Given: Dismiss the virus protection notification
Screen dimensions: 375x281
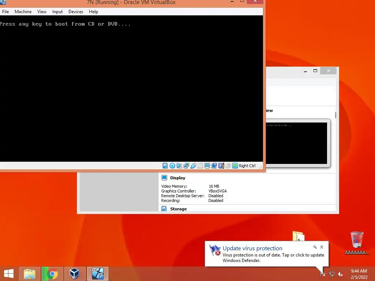Looking at the screenshot, I should point(322,247).
